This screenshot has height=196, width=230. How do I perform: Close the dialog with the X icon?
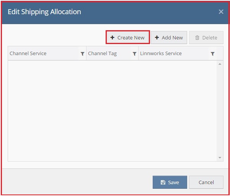click(x=221, y=12)
